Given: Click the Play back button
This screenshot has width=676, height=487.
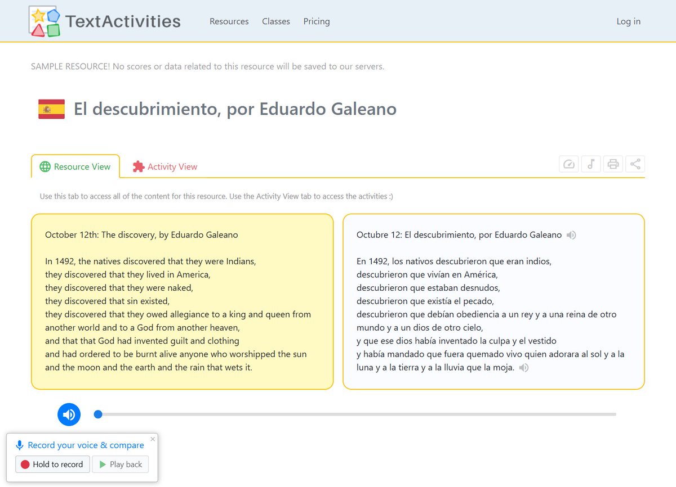Looking at the screenshot, I should (121, 465).
